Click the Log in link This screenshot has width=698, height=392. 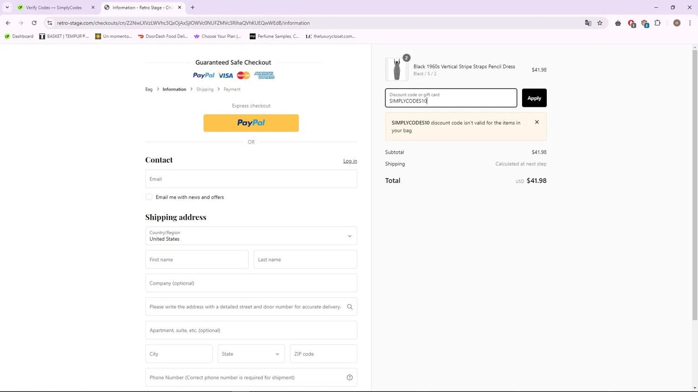350,161
